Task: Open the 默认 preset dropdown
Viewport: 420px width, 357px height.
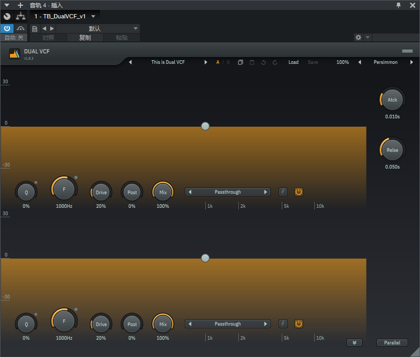Action: click(98, 28)
